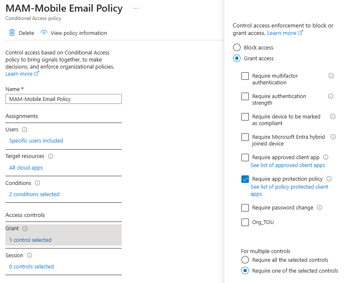The image size is (344, 283).
Task: Uncheck Require app protection policy
Action: coord(245,179)
